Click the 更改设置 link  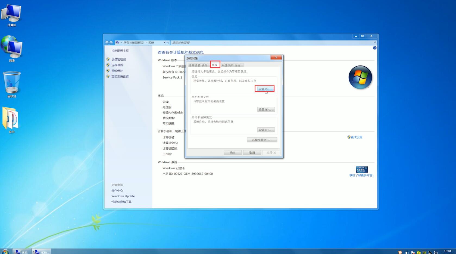(x=357, y=137)
